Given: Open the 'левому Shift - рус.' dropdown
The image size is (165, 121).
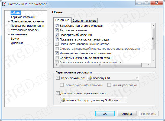Looking at the screenshot, I should pyautogui.click(x=94, y=100).
